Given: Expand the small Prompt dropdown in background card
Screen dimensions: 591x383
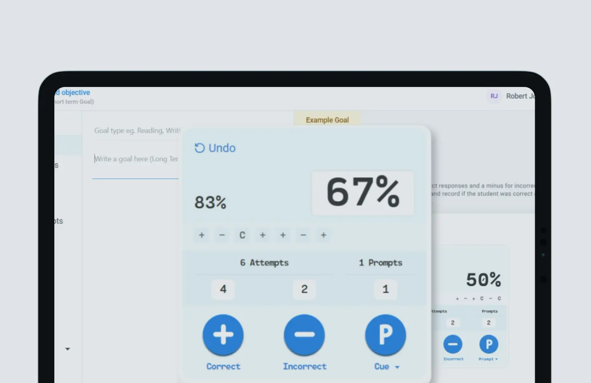Looking at the screenshot, I should [496, 359].
